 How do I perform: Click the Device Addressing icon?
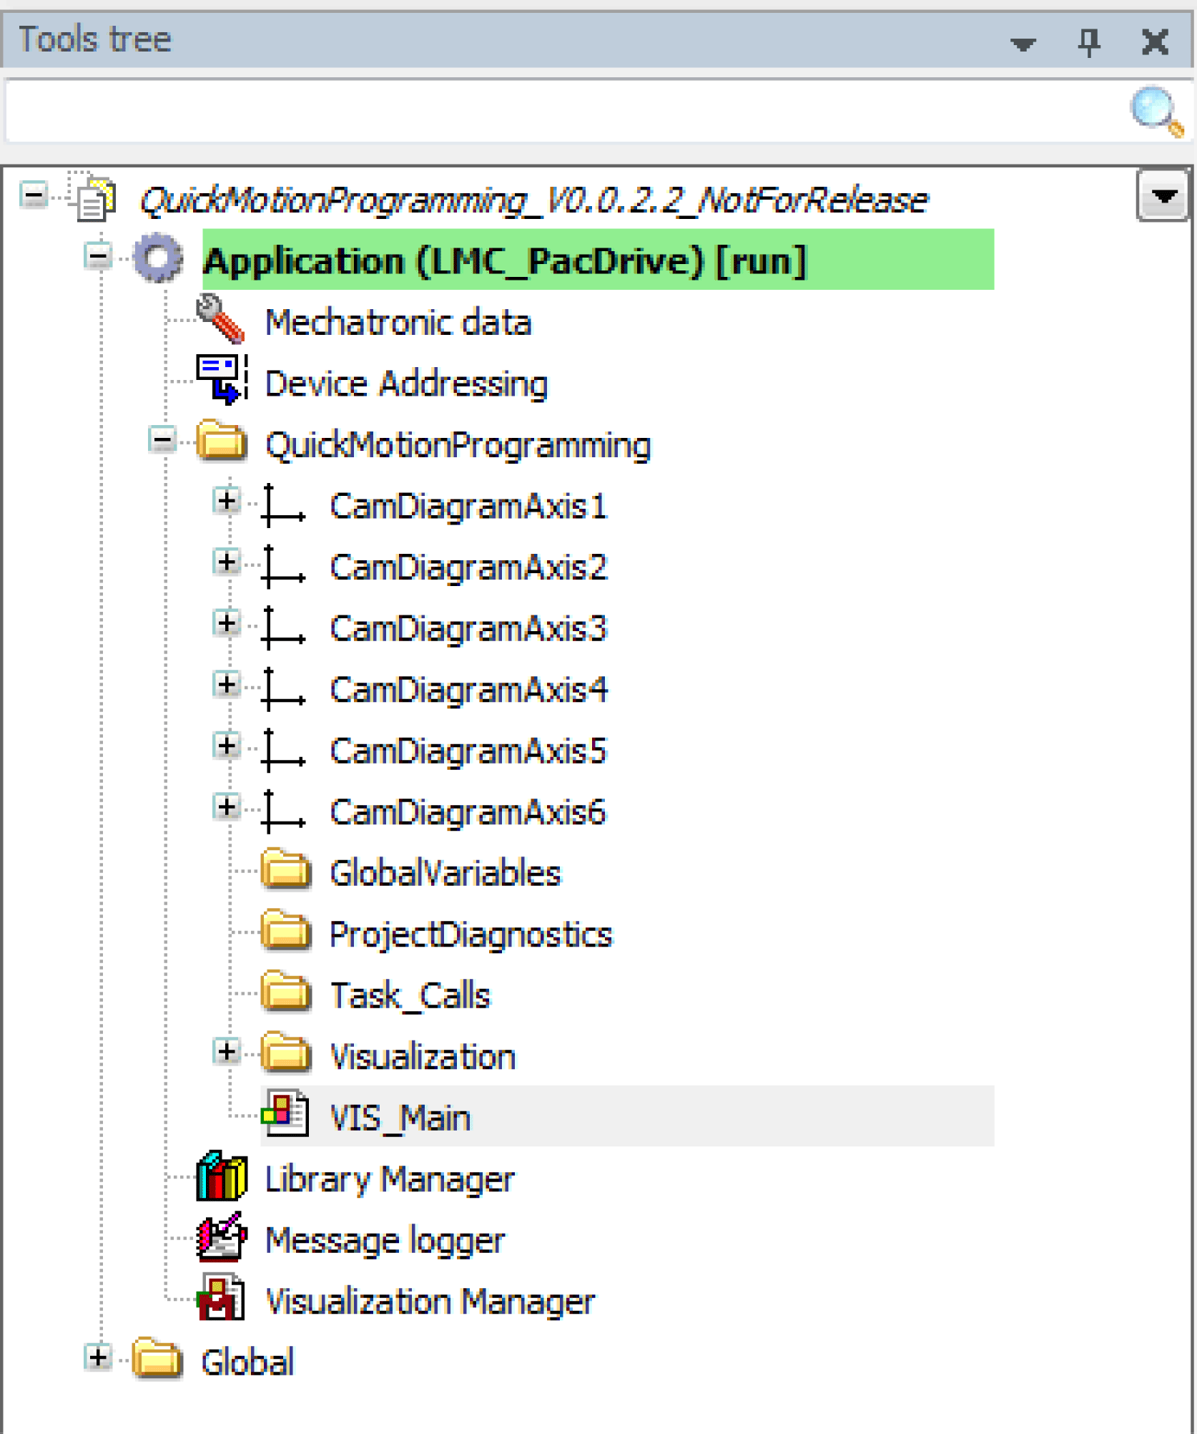222,379
